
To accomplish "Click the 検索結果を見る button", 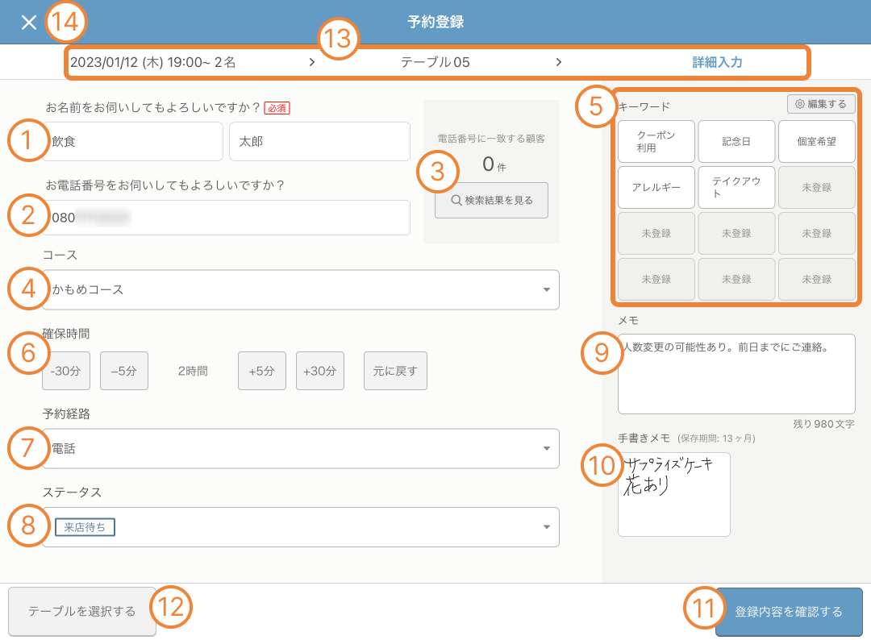I will pyautogui.click(x=491, y=200).
